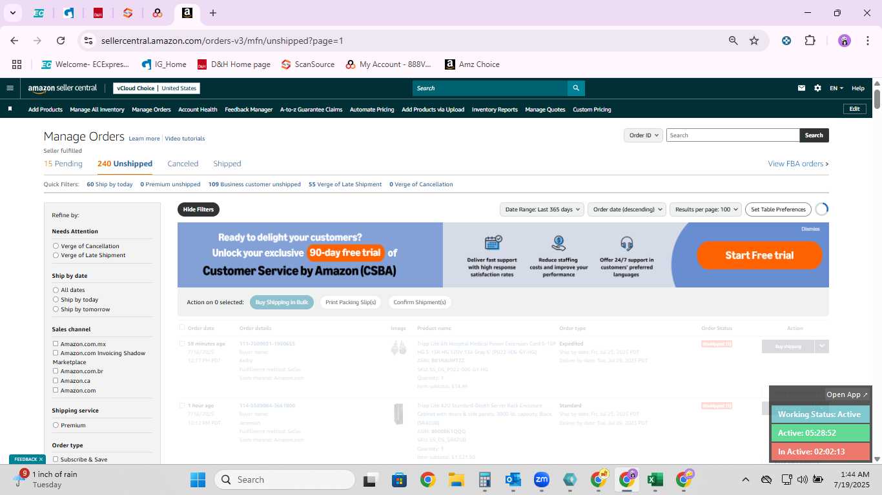Switch to the Shipped orders tab
Viewport: 882px width, 495px height.
(x=227, y=164)
